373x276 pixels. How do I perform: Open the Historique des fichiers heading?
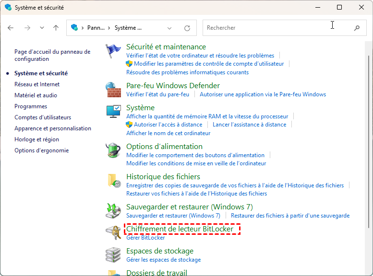163,176
